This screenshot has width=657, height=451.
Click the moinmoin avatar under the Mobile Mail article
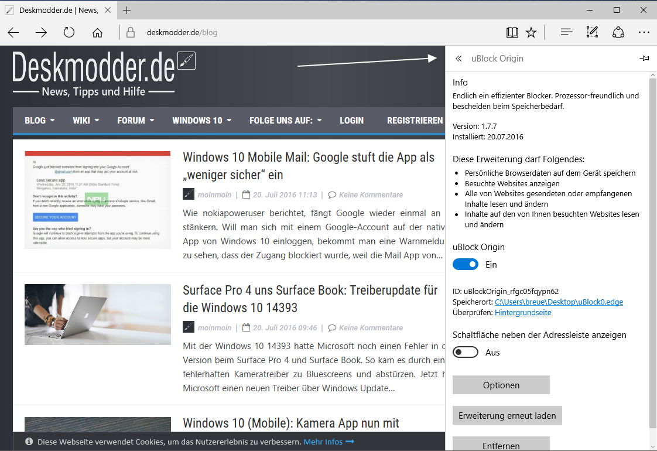coord(189,194)
